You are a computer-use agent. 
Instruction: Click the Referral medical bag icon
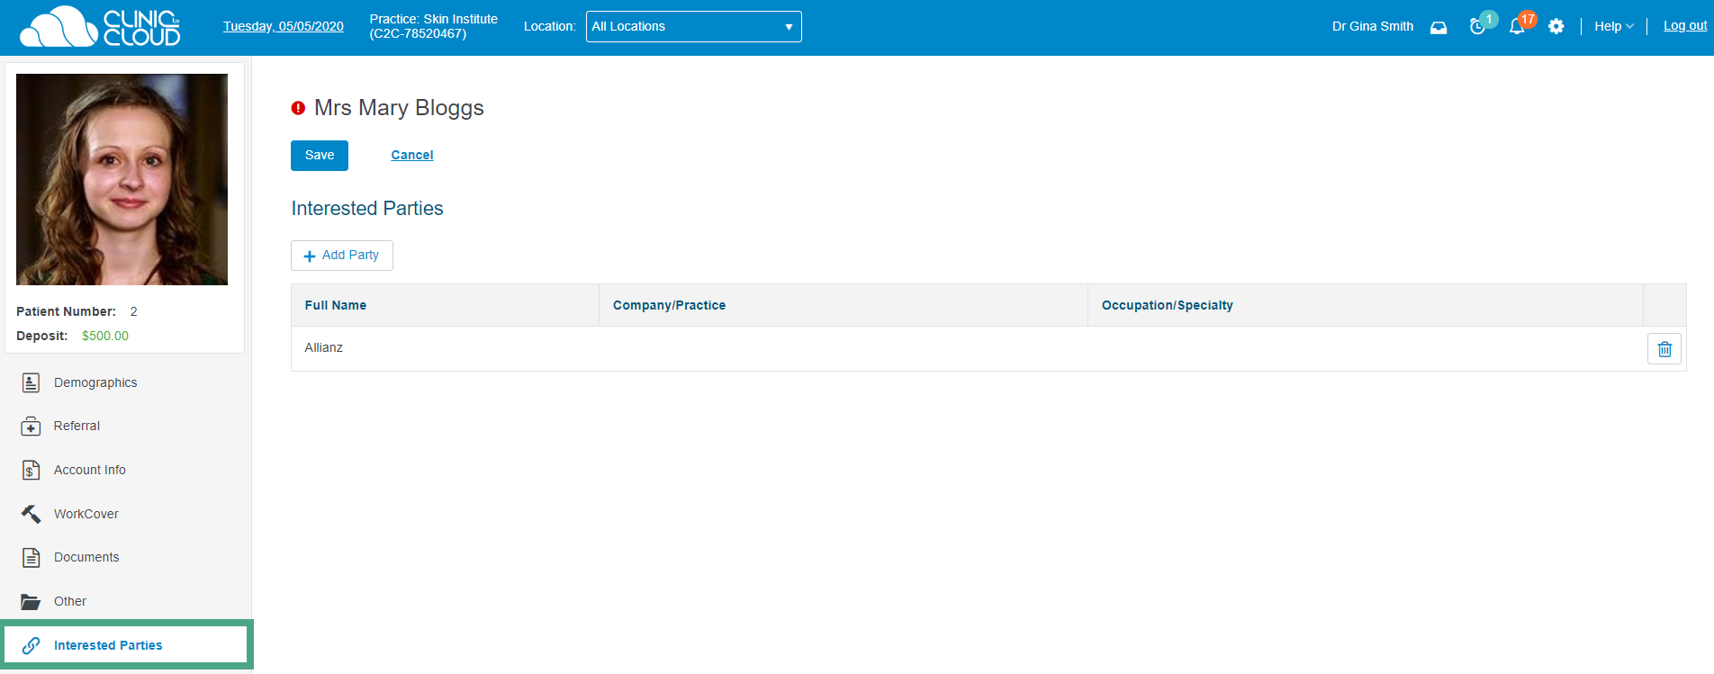click(x=31, y=426)
